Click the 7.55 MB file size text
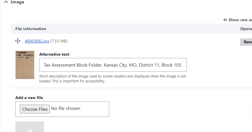This screenshot has height=132, width=252. (59, 41)
